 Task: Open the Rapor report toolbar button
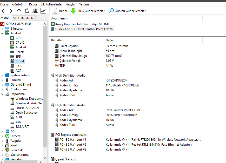[x=60, y=11]
